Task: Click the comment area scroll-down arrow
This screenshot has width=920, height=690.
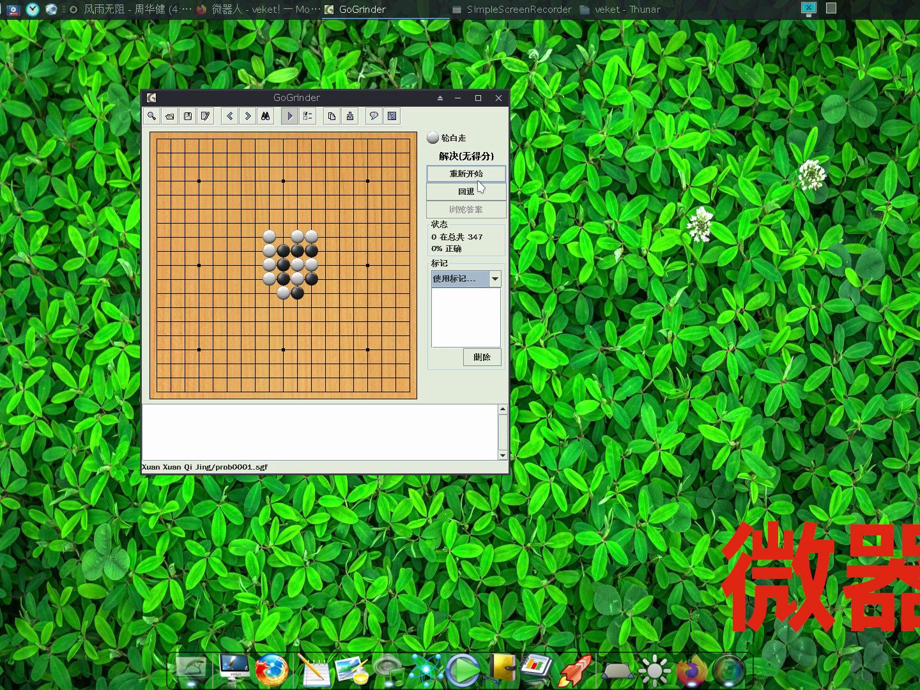Action: [503, 455]
